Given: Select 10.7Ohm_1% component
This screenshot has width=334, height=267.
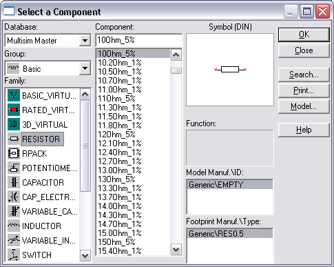Looking at the screenshot, I should pos(133,81).
